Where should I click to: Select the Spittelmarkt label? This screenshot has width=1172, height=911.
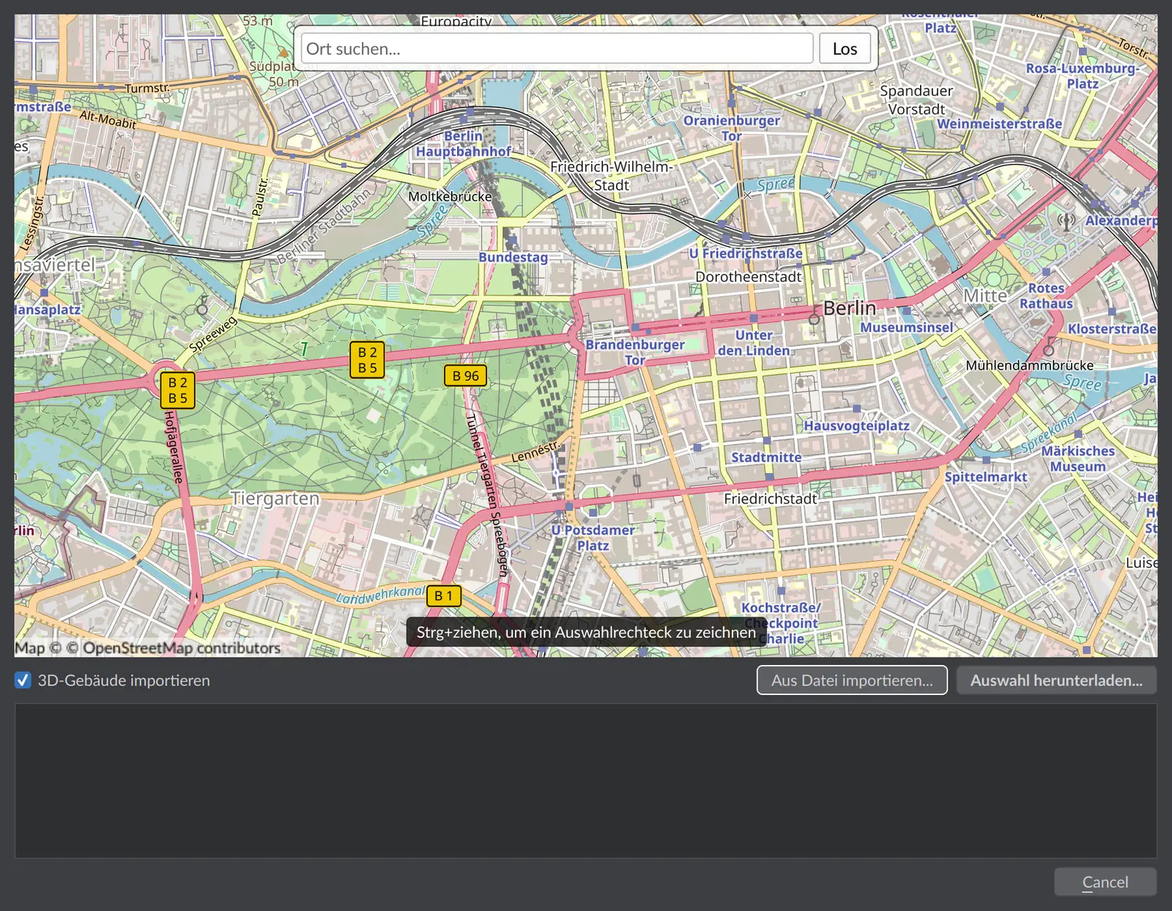click(x=986, y=477)
